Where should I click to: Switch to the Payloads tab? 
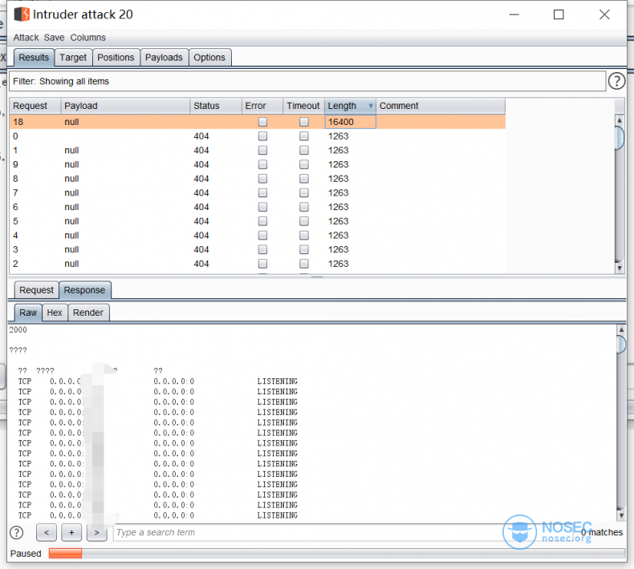click(164, 58)
